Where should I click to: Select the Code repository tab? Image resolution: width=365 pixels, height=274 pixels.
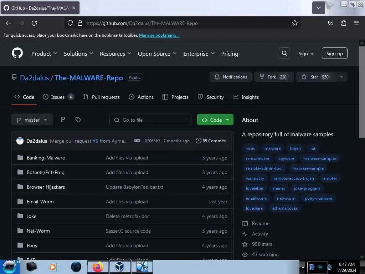pos(24,97)
